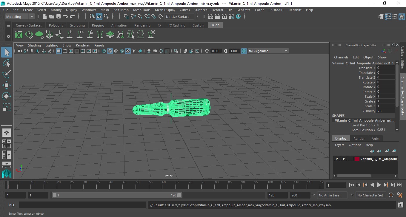Click the Snap to grids icon
Screen dimensions: 406x217
pyautogui.click(x=126, y=17)
